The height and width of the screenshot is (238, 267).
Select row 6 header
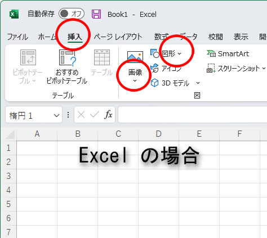pos(8,218)
